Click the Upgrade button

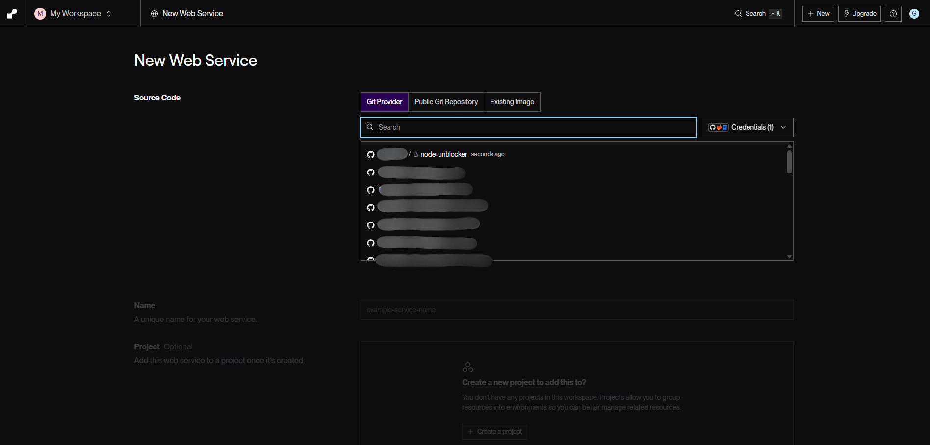point(859,14)
